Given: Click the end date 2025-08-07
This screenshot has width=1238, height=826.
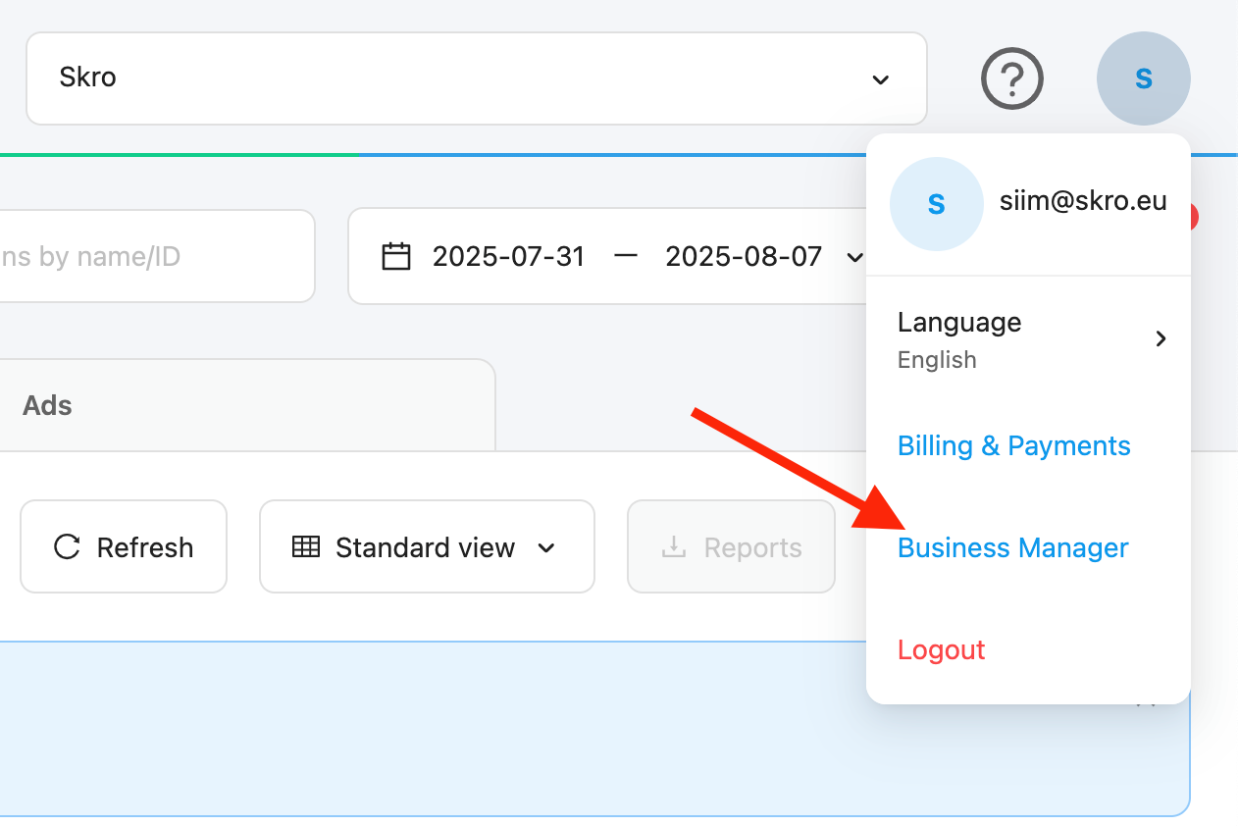Looking at the screenshot, I should click(x=744, y=257).
